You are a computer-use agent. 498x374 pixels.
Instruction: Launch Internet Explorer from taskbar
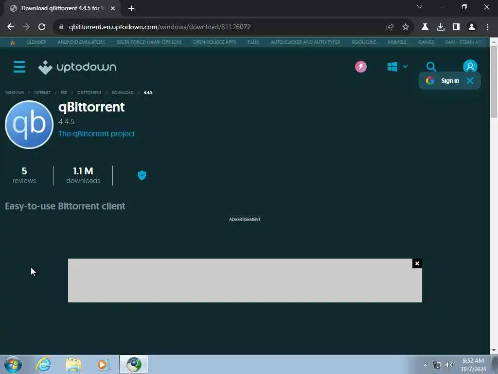click(x=43, y=364)
